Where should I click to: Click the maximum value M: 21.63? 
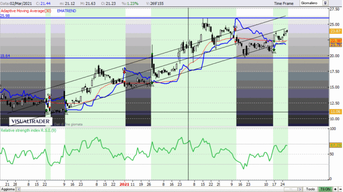(x=88, y=3)
